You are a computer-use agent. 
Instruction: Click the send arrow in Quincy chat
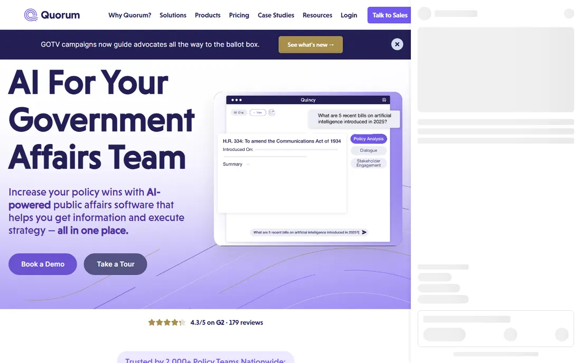(x=364, y=232)
